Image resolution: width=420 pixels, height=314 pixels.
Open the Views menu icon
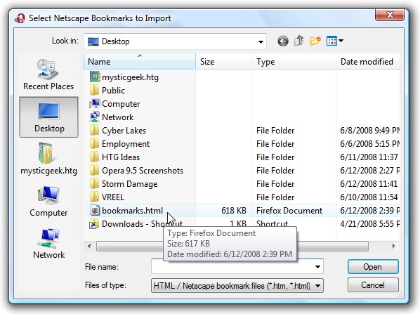[x=332, y=41]
